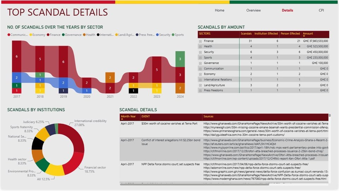Viewport: 339px width, 191px height.
Task: Expand the Security sector row
Action: [201, 52]
